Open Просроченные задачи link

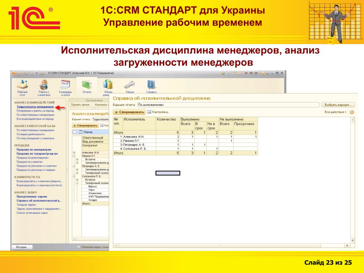pyautogui.click(x=32, y=196)
